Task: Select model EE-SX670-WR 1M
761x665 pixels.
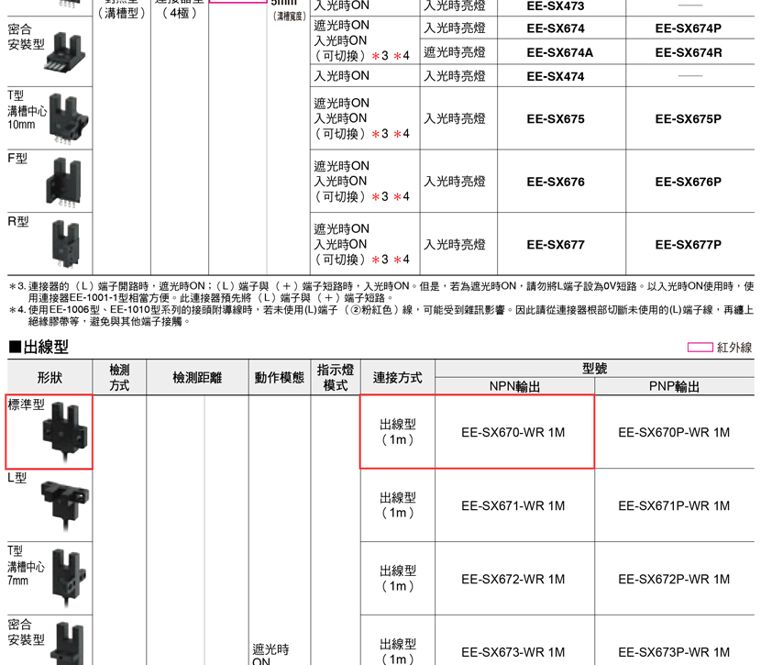Action: click(x=513, y=433)
